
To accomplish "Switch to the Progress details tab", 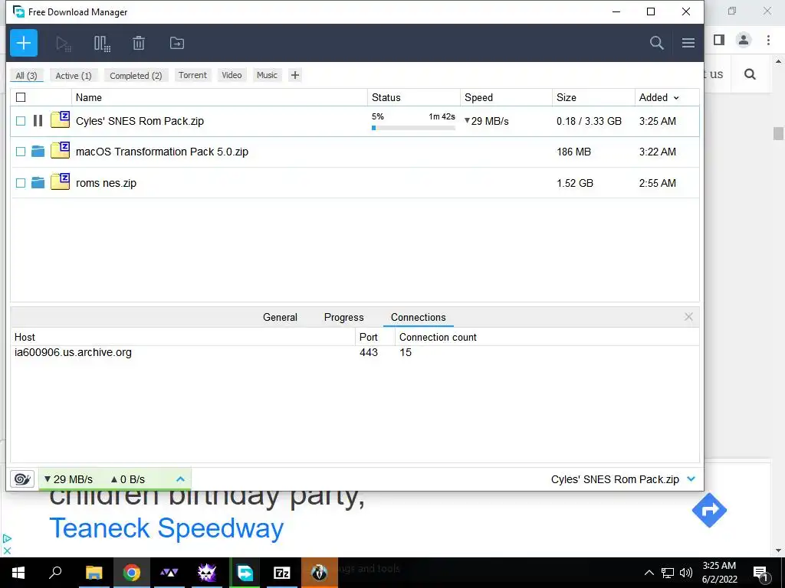I will [344, 317].
